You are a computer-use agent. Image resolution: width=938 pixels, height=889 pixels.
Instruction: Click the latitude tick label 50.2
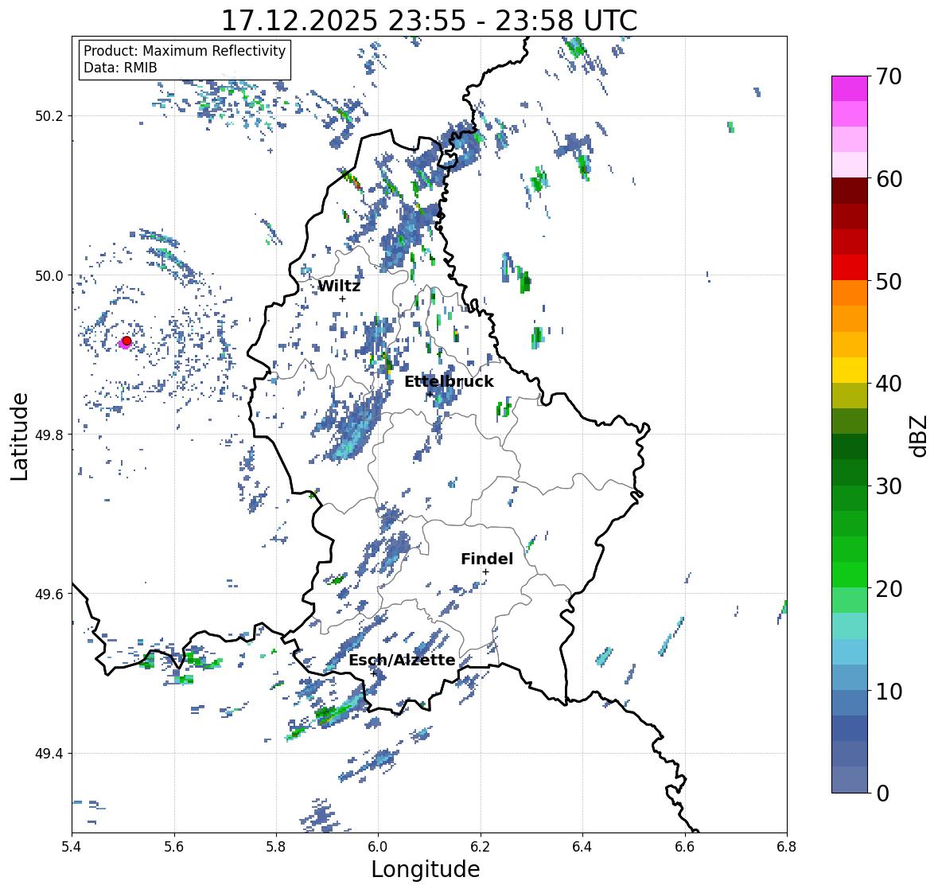click(49, 116)
